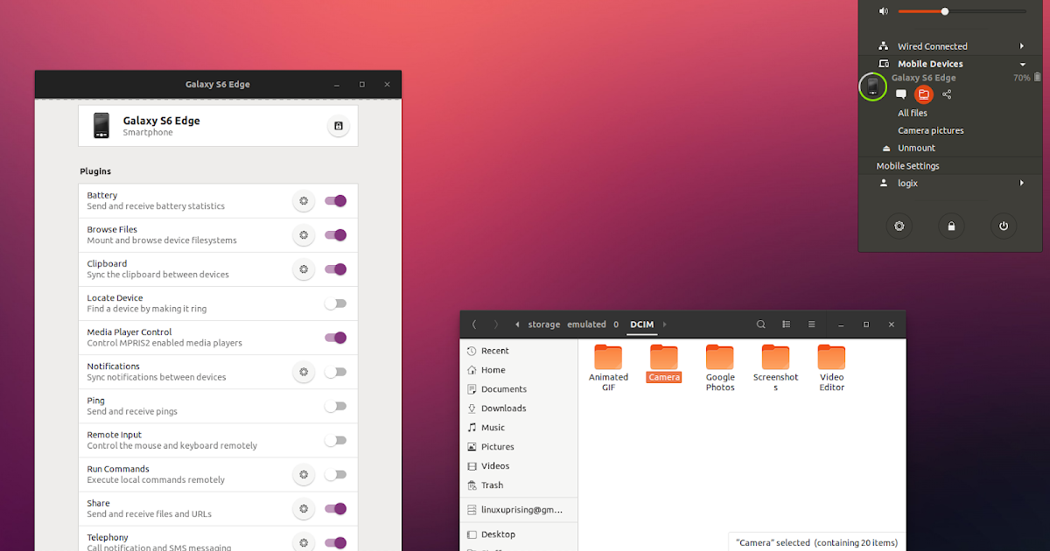Click the orange file browsing icon under Galaxy S6 Edge
Screen dimensions: 1050x551
pyautogui.click(x=923, y=94)
